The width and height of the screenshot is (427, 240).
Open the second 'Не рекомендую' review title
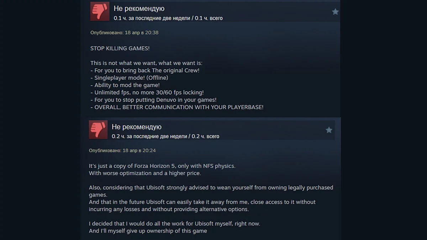[137, 127]
